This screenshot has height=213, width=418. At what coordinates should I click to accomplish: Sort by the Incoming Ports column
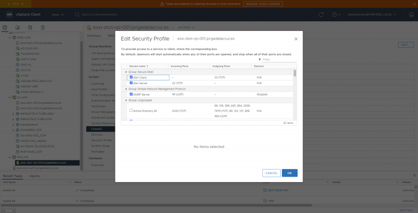[180, 66]
